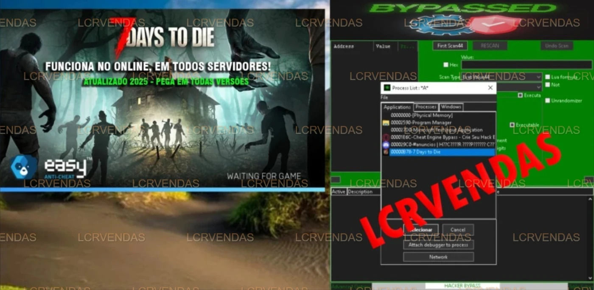594x290 pixels.
Task: Select the Cheat Engine Bypass process entry
Action: (x=439, y=137)
